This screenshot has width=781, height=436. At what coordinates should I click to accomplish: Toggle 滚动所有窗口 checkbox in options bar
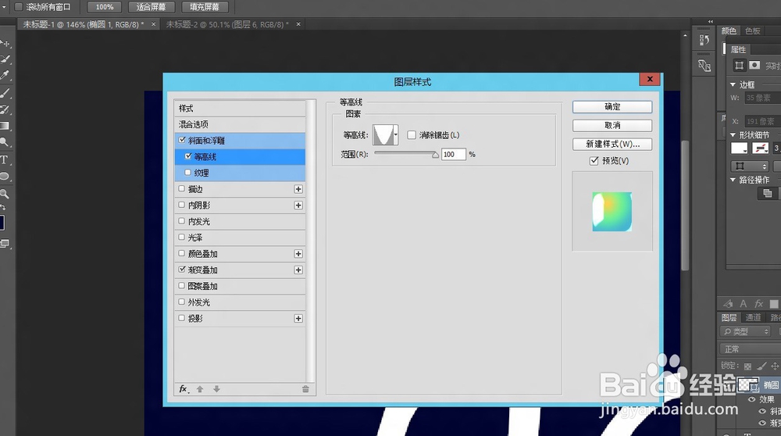point(19,7)
